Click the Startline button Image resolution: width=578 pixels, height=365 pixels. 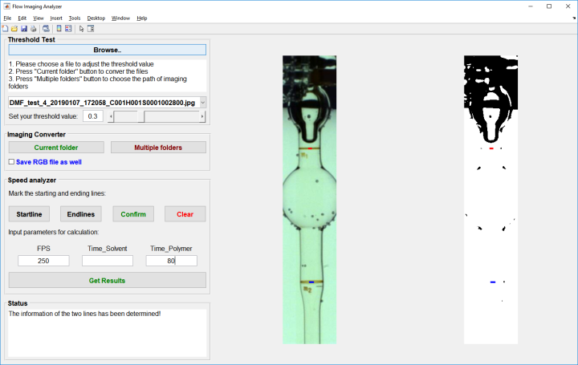[x=29, y=213]
